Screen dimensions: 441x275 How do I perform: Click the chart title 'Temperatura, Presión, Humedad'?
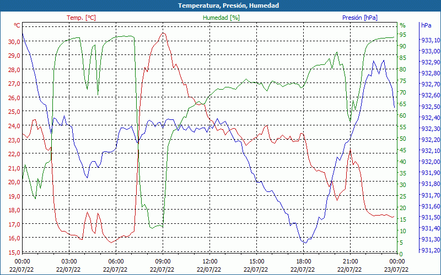[228, 5]
